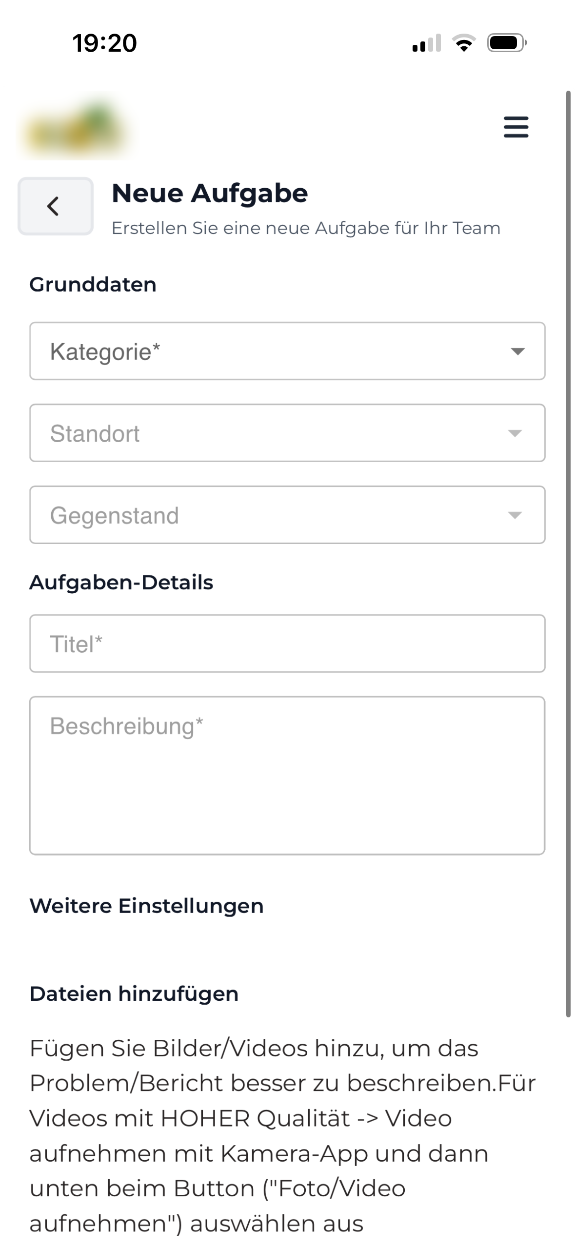Focus the Titel input field

coord(287,642)
